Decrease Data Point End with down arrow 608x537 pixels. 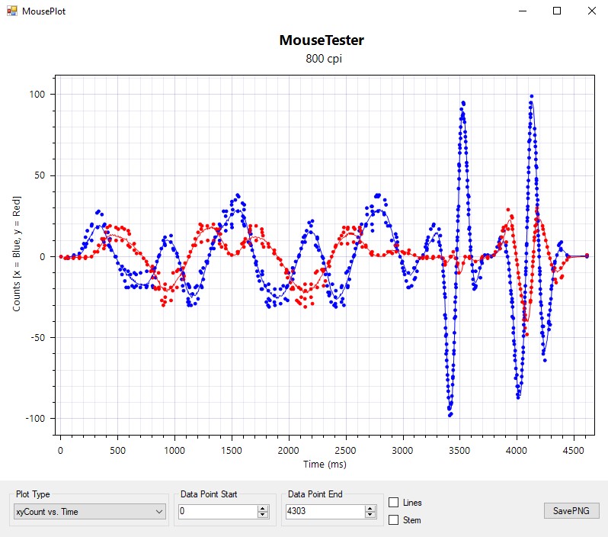(370, 515)
